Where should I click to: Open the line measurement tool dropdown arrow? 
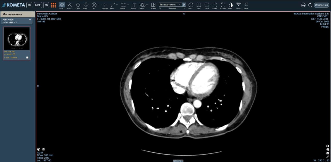(117, 5)
